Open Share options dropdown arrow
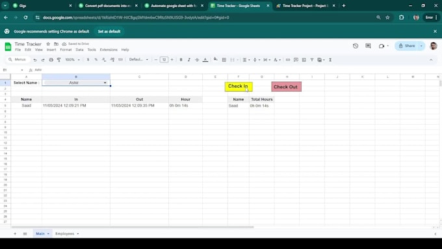The width and height of the screenshot is (442, 249). click(x=421, y=46)
